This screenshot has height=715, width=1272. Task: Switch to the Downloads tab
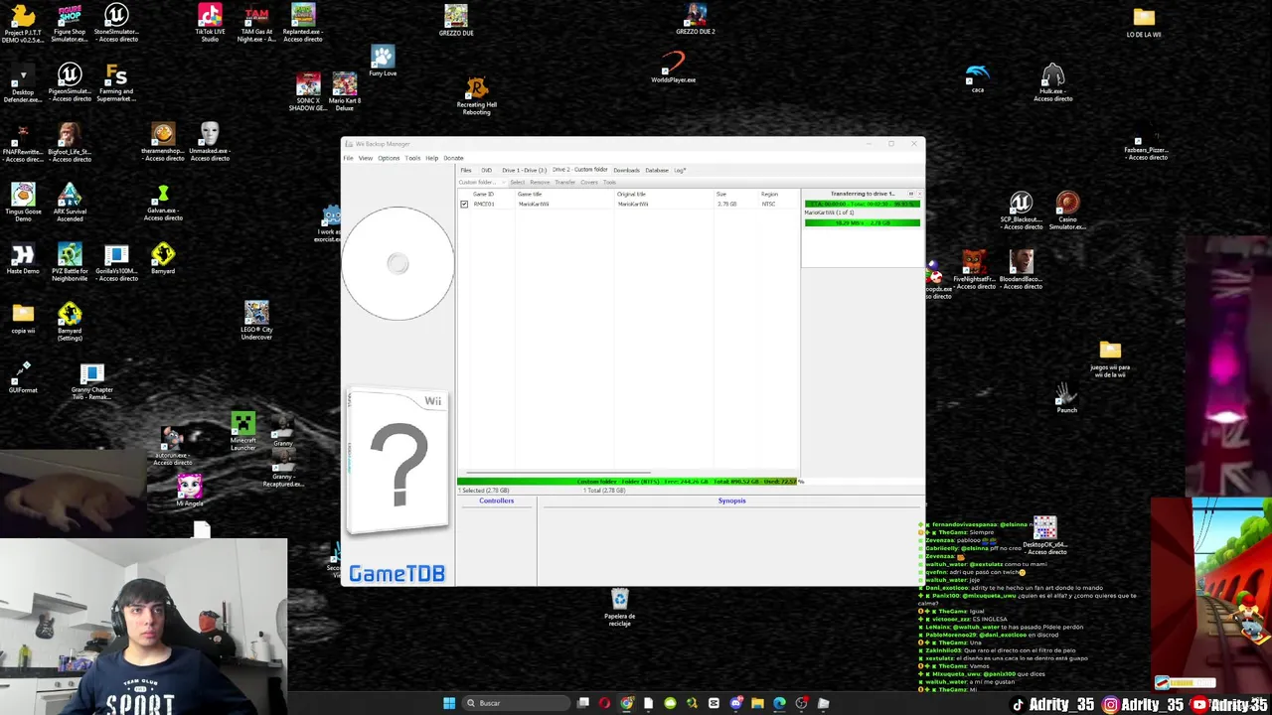[626, 170]
